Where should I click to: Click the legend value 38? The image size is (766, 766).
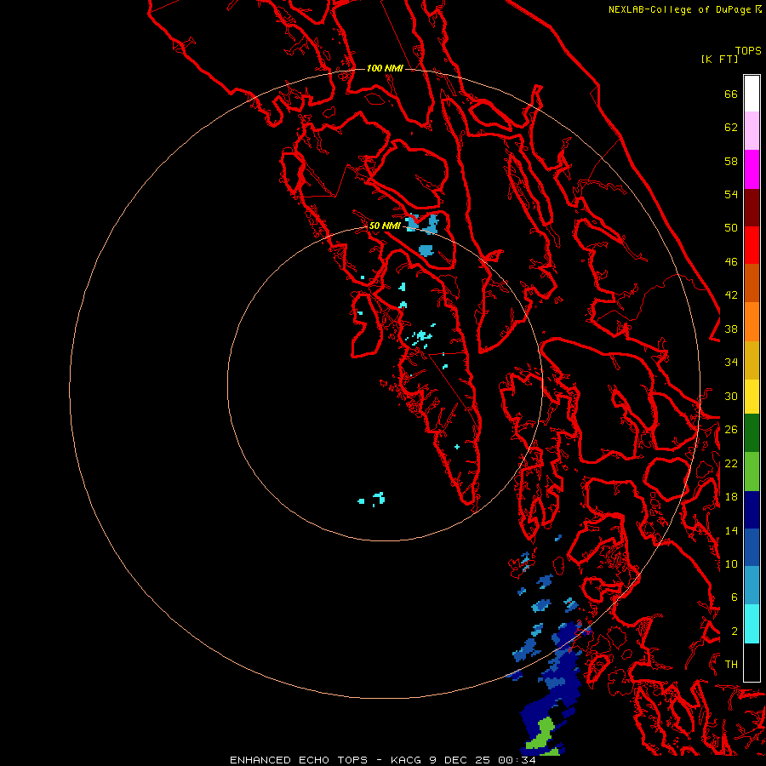tap(731, 329)
